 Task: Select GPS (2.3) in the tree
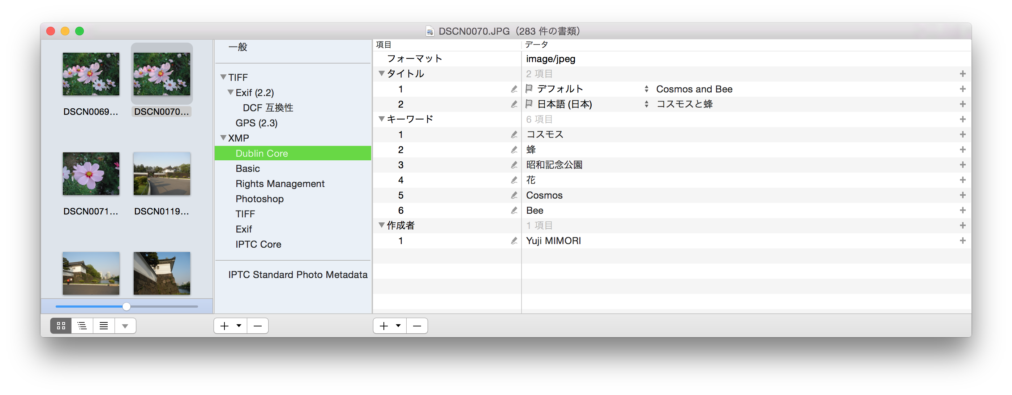(257, 123)
